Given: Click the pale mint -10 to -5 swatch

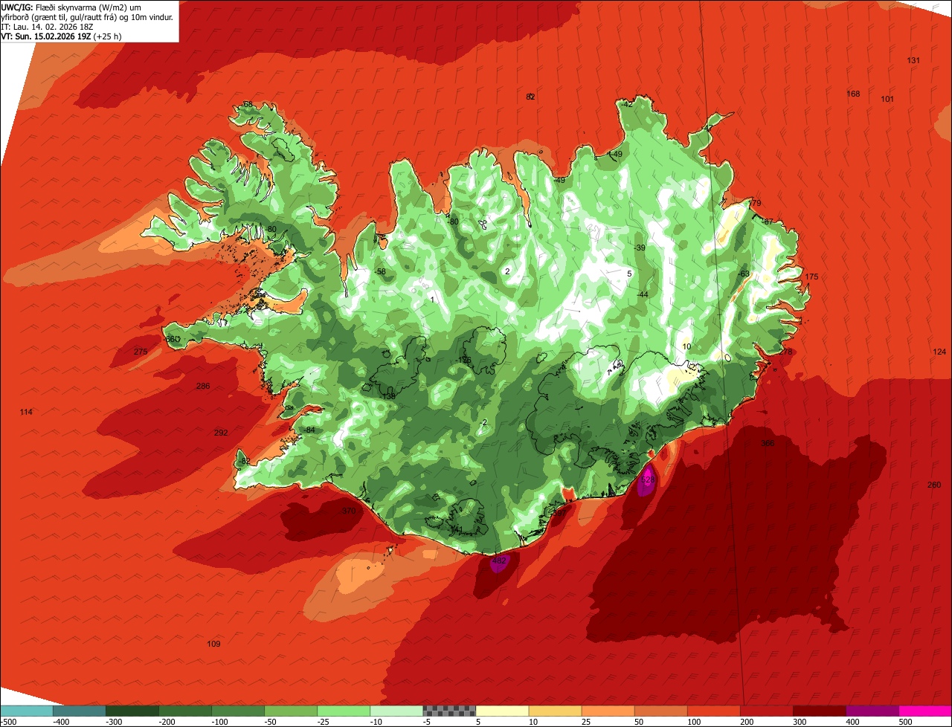Looking at the screenshot, I should click(x=396, y=710).
